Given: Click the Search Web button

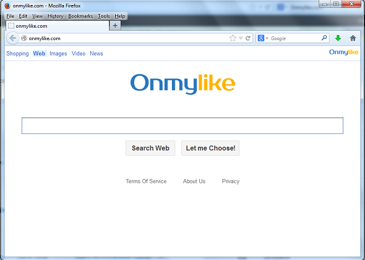Looking at the screenshot, I should pos(150,148).
